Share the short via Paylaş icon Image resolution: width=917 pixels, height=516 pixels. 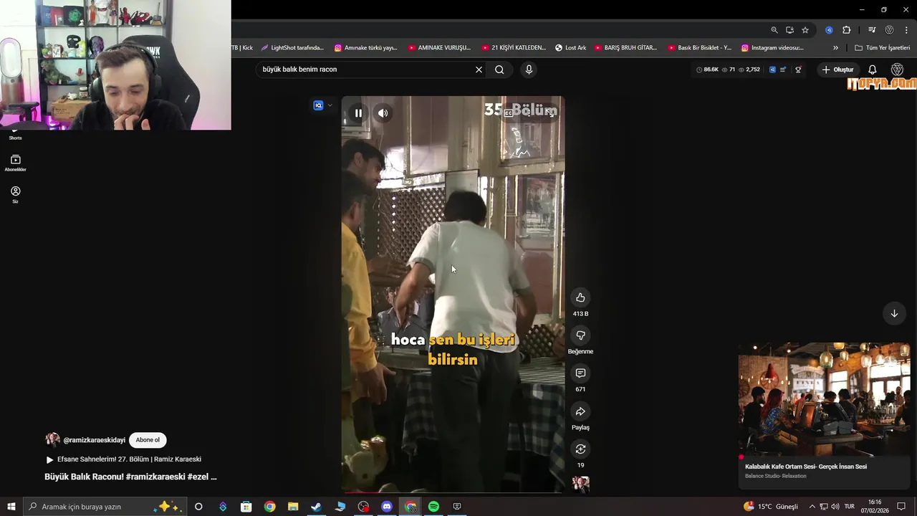click(x=580, y=411)
